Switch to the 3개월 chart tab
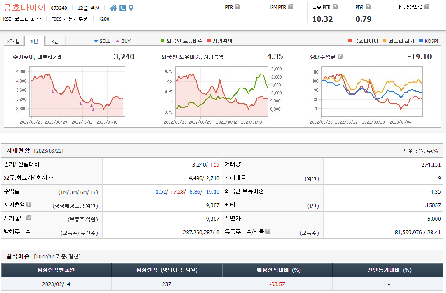The height and width of the screenshot is (293, 446). click(x=14, y=41)
